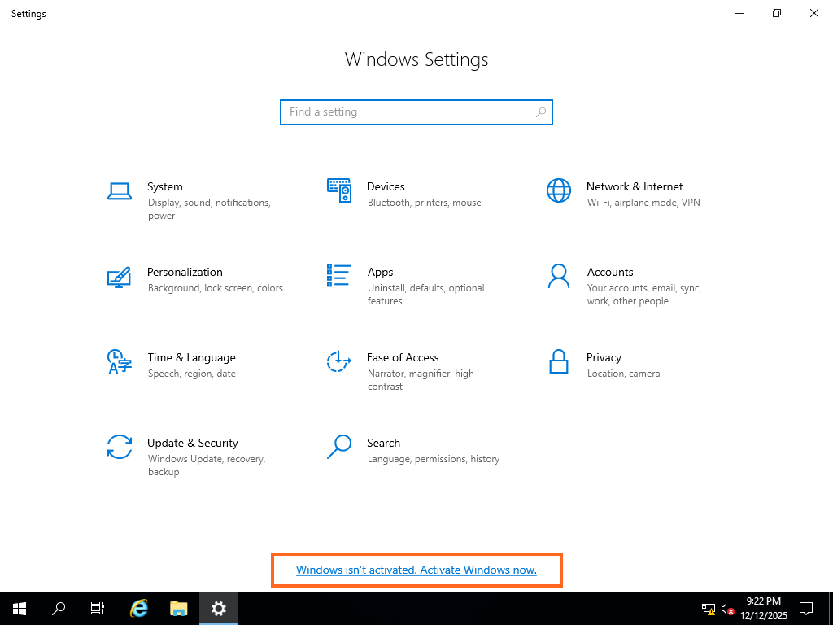Click the Search magnifying glass category icon

click(338, 446)
